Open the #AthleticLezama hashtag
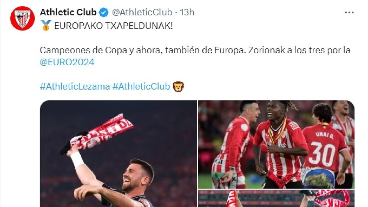368x207 pixels. (x=75, y=86)
